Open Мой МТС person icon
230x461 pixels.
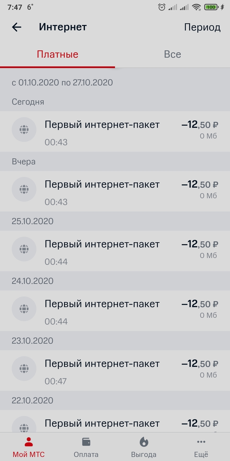(x=29, y=442)
